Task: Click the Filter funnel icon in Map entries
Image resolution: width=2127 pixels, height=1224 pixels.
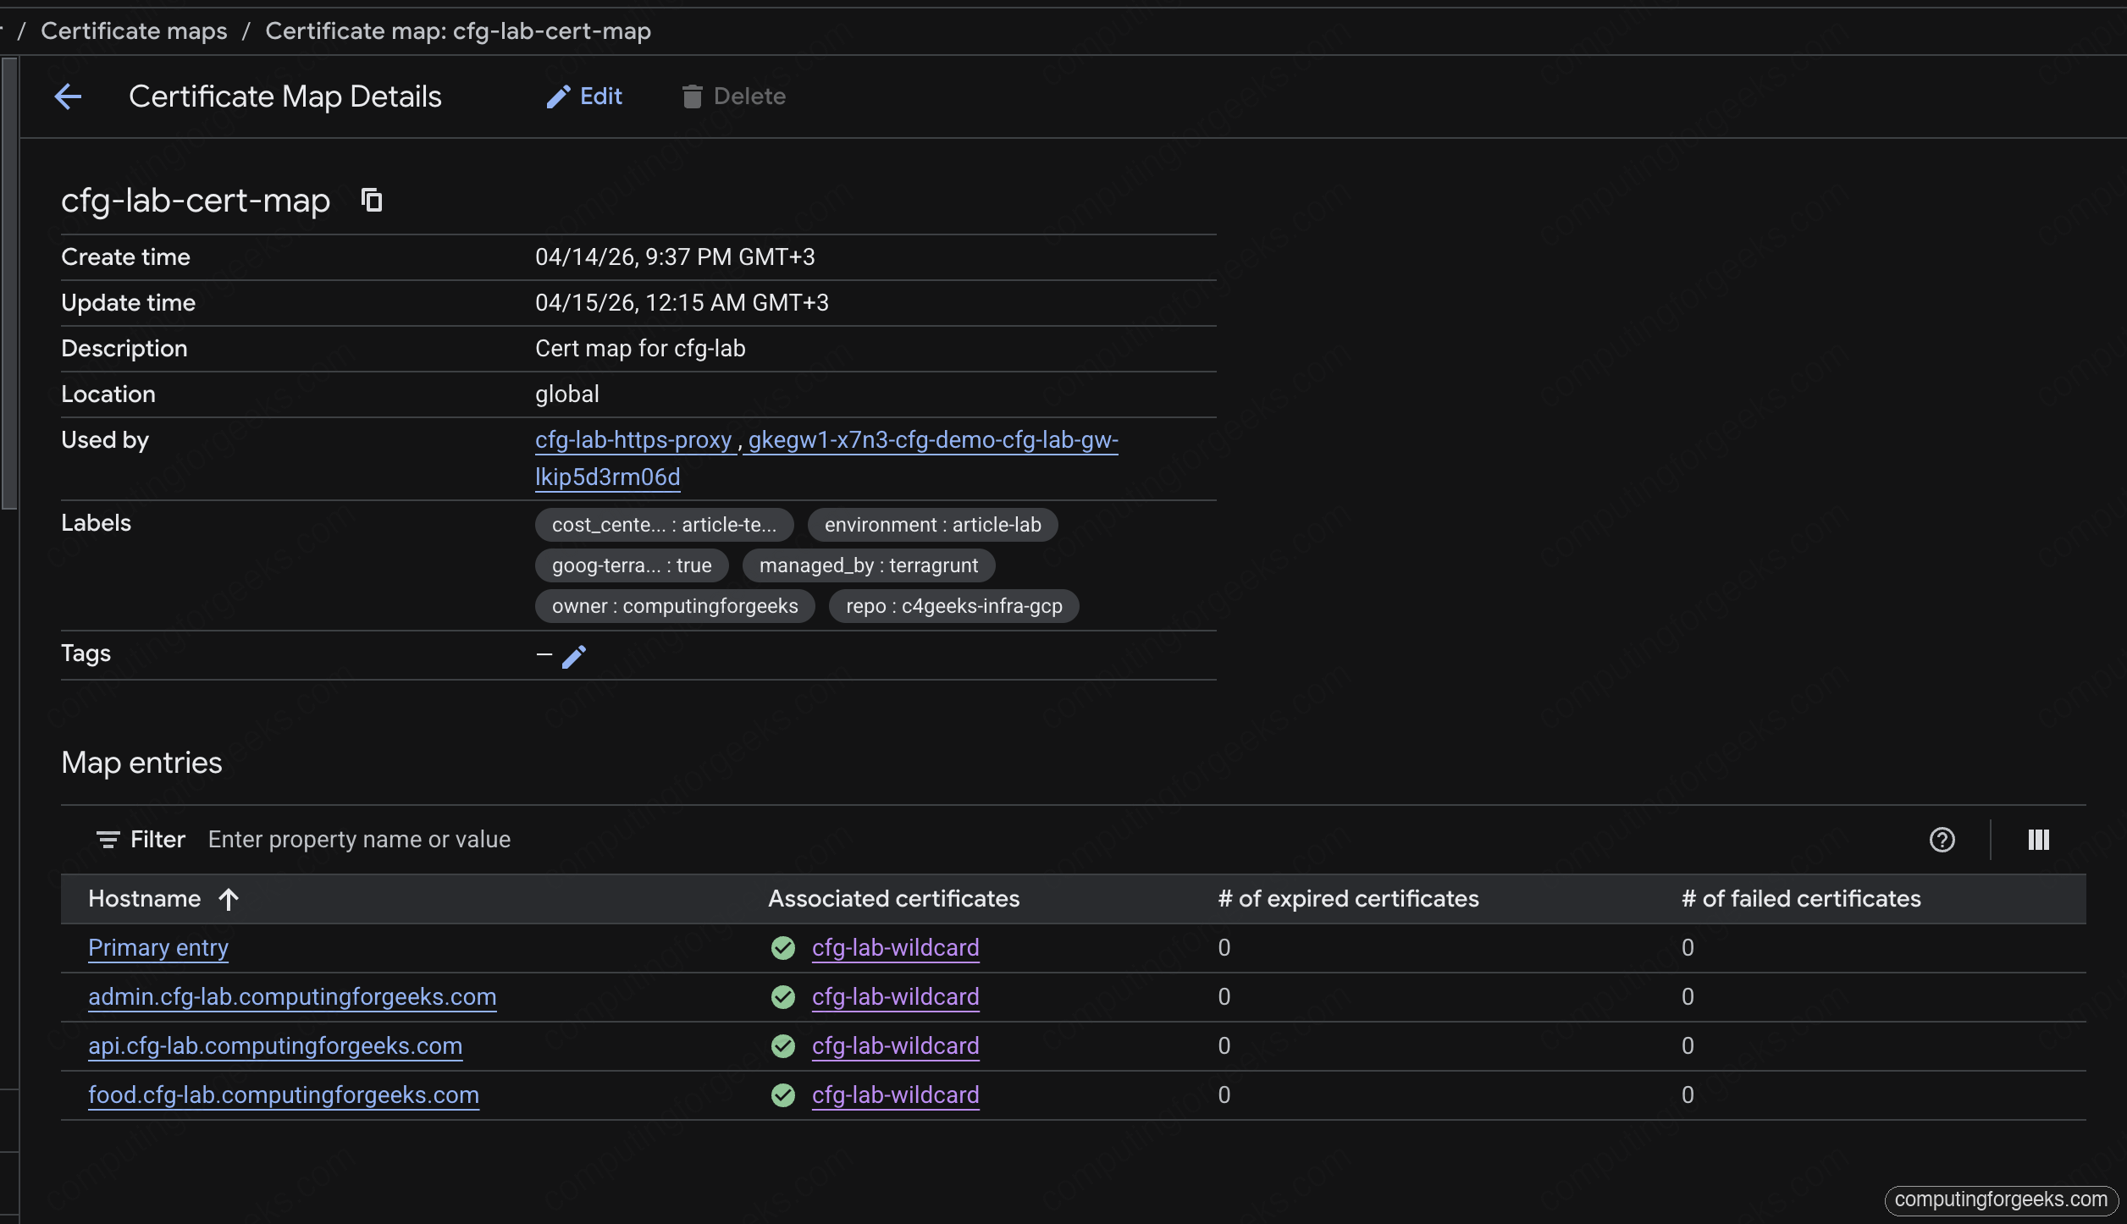Action: tap(108, 839)
